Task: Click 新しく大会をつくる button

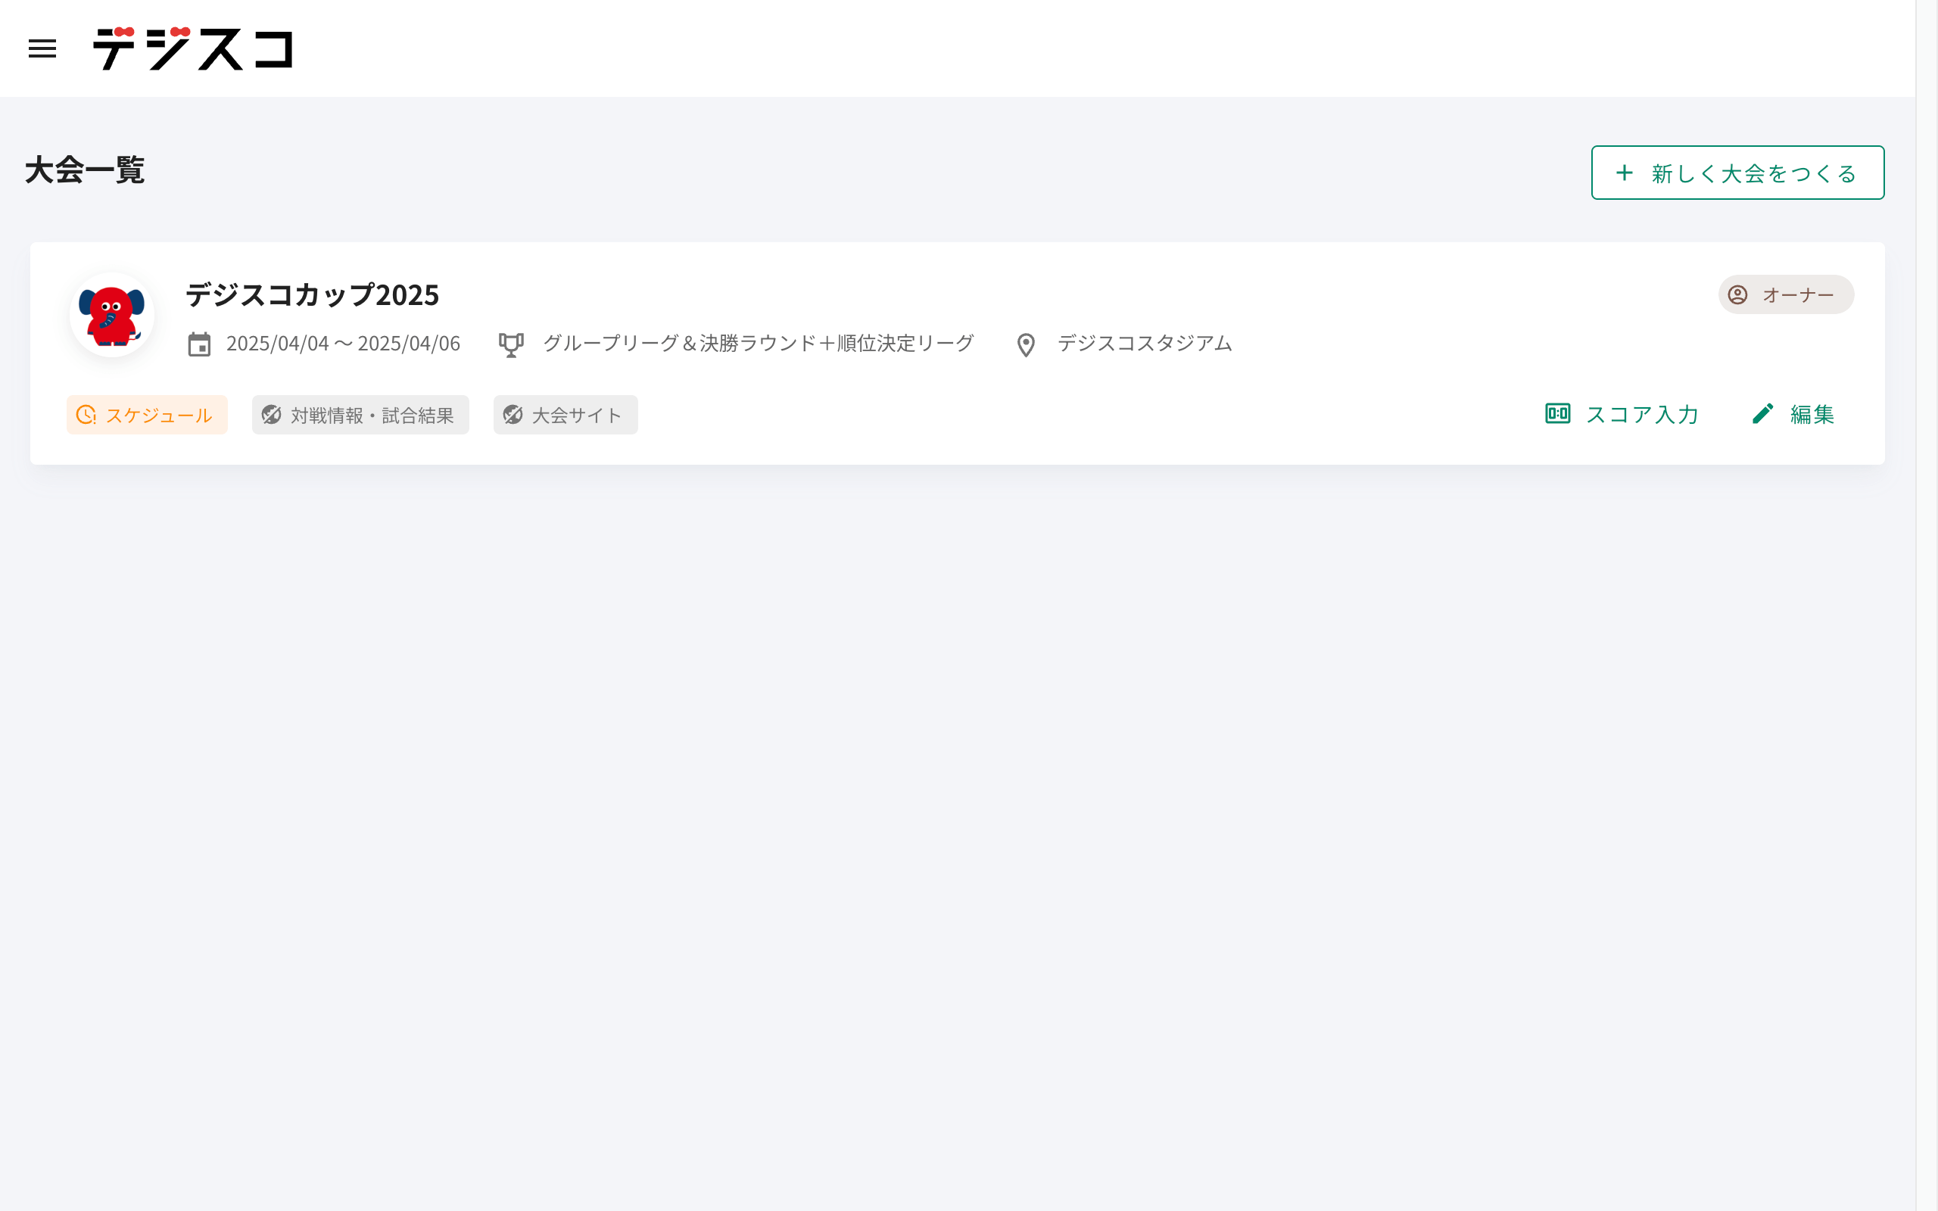Action: pyautogui.click(x=1737, y=173)
